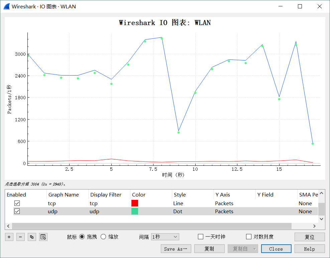
Task: Click the udp Display Filter cell
Action: 109,211
